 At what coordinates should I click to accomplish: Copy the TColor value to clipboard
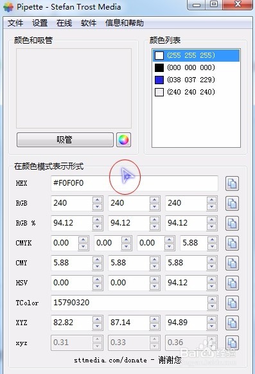[232, 303]
